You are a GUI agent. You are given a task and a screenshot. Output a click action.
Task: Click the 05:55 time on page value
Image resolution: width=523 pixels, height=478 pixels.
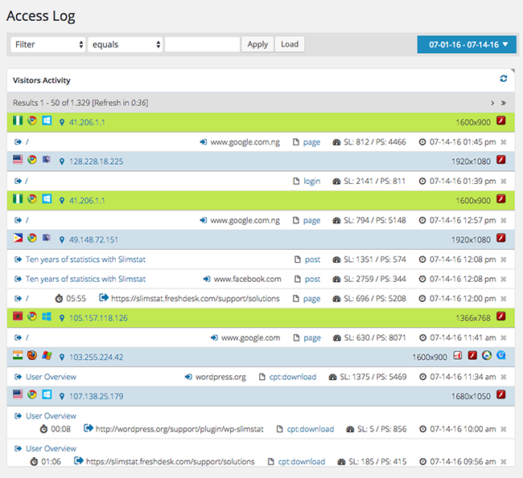click(76, 299)
